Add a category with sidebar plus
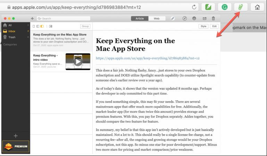267x156 pixels. [x=16, y=136]
